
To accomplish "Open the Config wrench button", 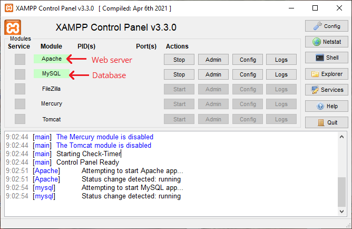I will click(326, 26).
